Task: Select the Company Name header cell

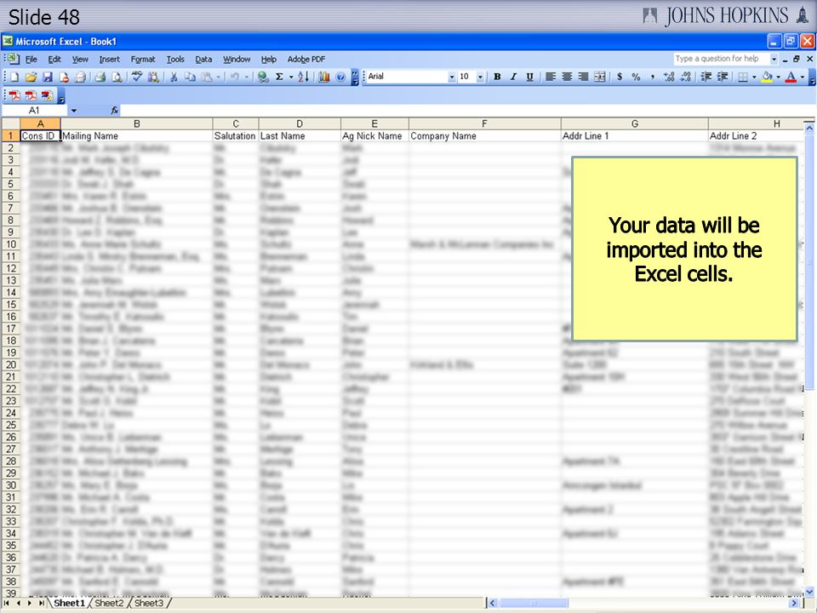Action: 484,136
